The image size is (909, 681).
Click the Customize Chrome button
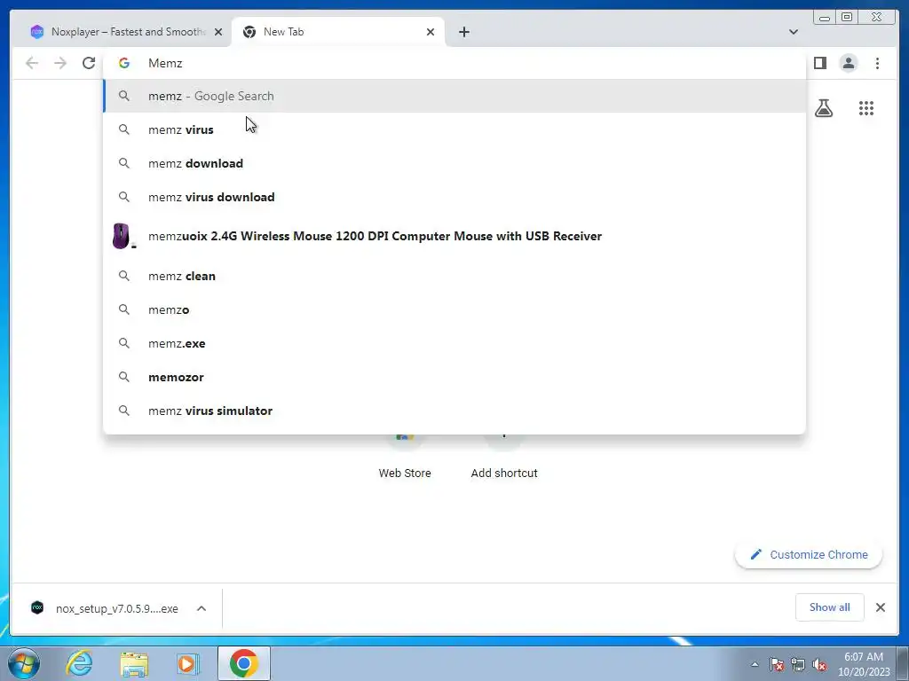pyautogui.click(x=809, y=555)
